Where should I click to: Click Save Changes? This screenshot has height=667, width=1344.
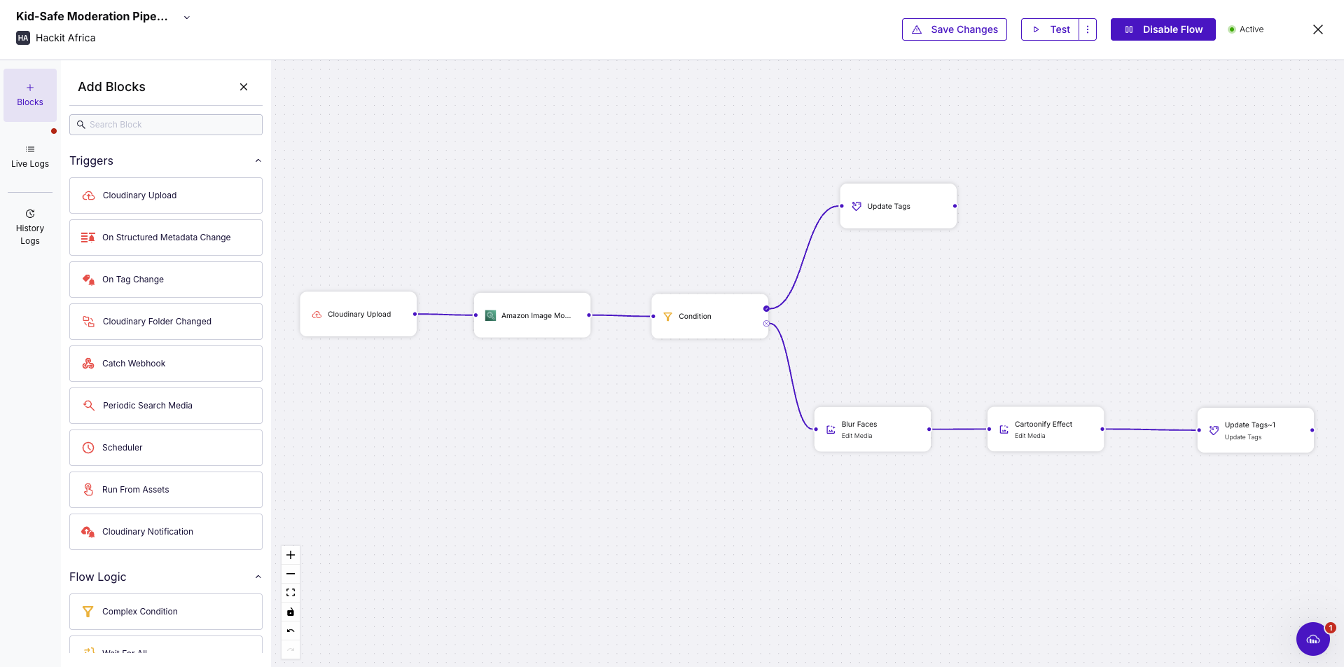954,29
